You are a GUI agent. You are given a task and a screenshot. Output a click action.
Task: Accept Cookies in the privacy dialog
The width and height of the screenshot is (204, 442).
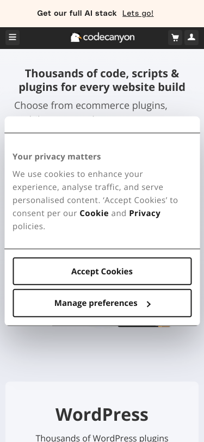(102, 271)
